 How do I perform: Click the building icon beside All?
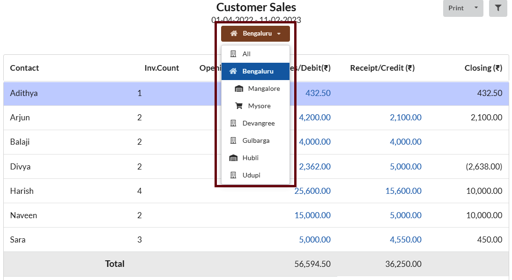coord(233,54)
